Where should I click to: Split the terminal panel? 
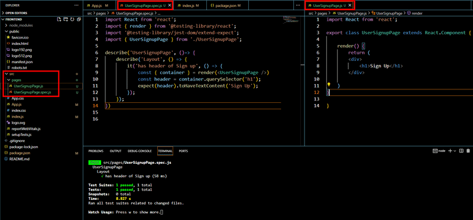point(461,151)
